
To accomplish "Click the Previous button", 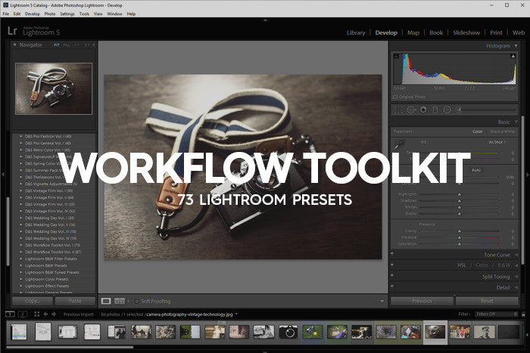I will (x=422, y=301).
